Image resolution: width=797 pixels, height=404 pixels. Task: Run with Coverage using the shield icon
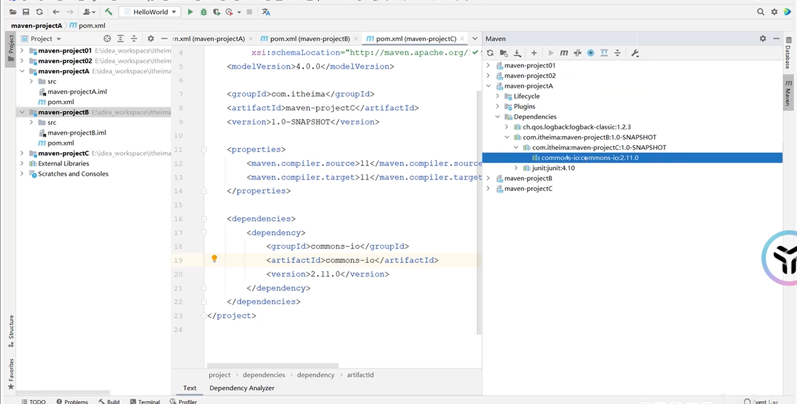click(217, 12)
